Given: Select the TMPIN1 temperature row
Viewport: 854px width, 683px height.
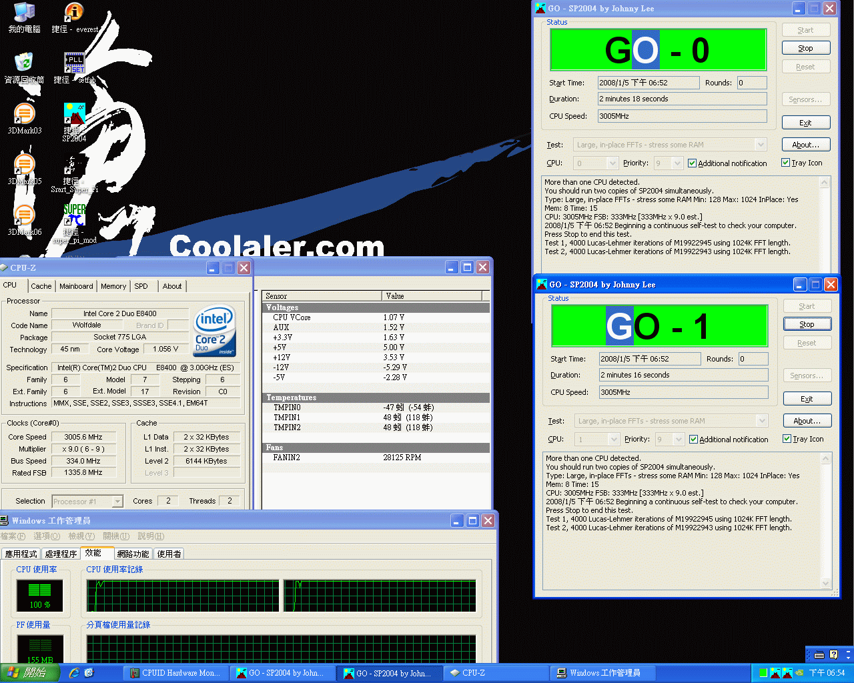Looking at the screenshot, I should tap(376, 418).
